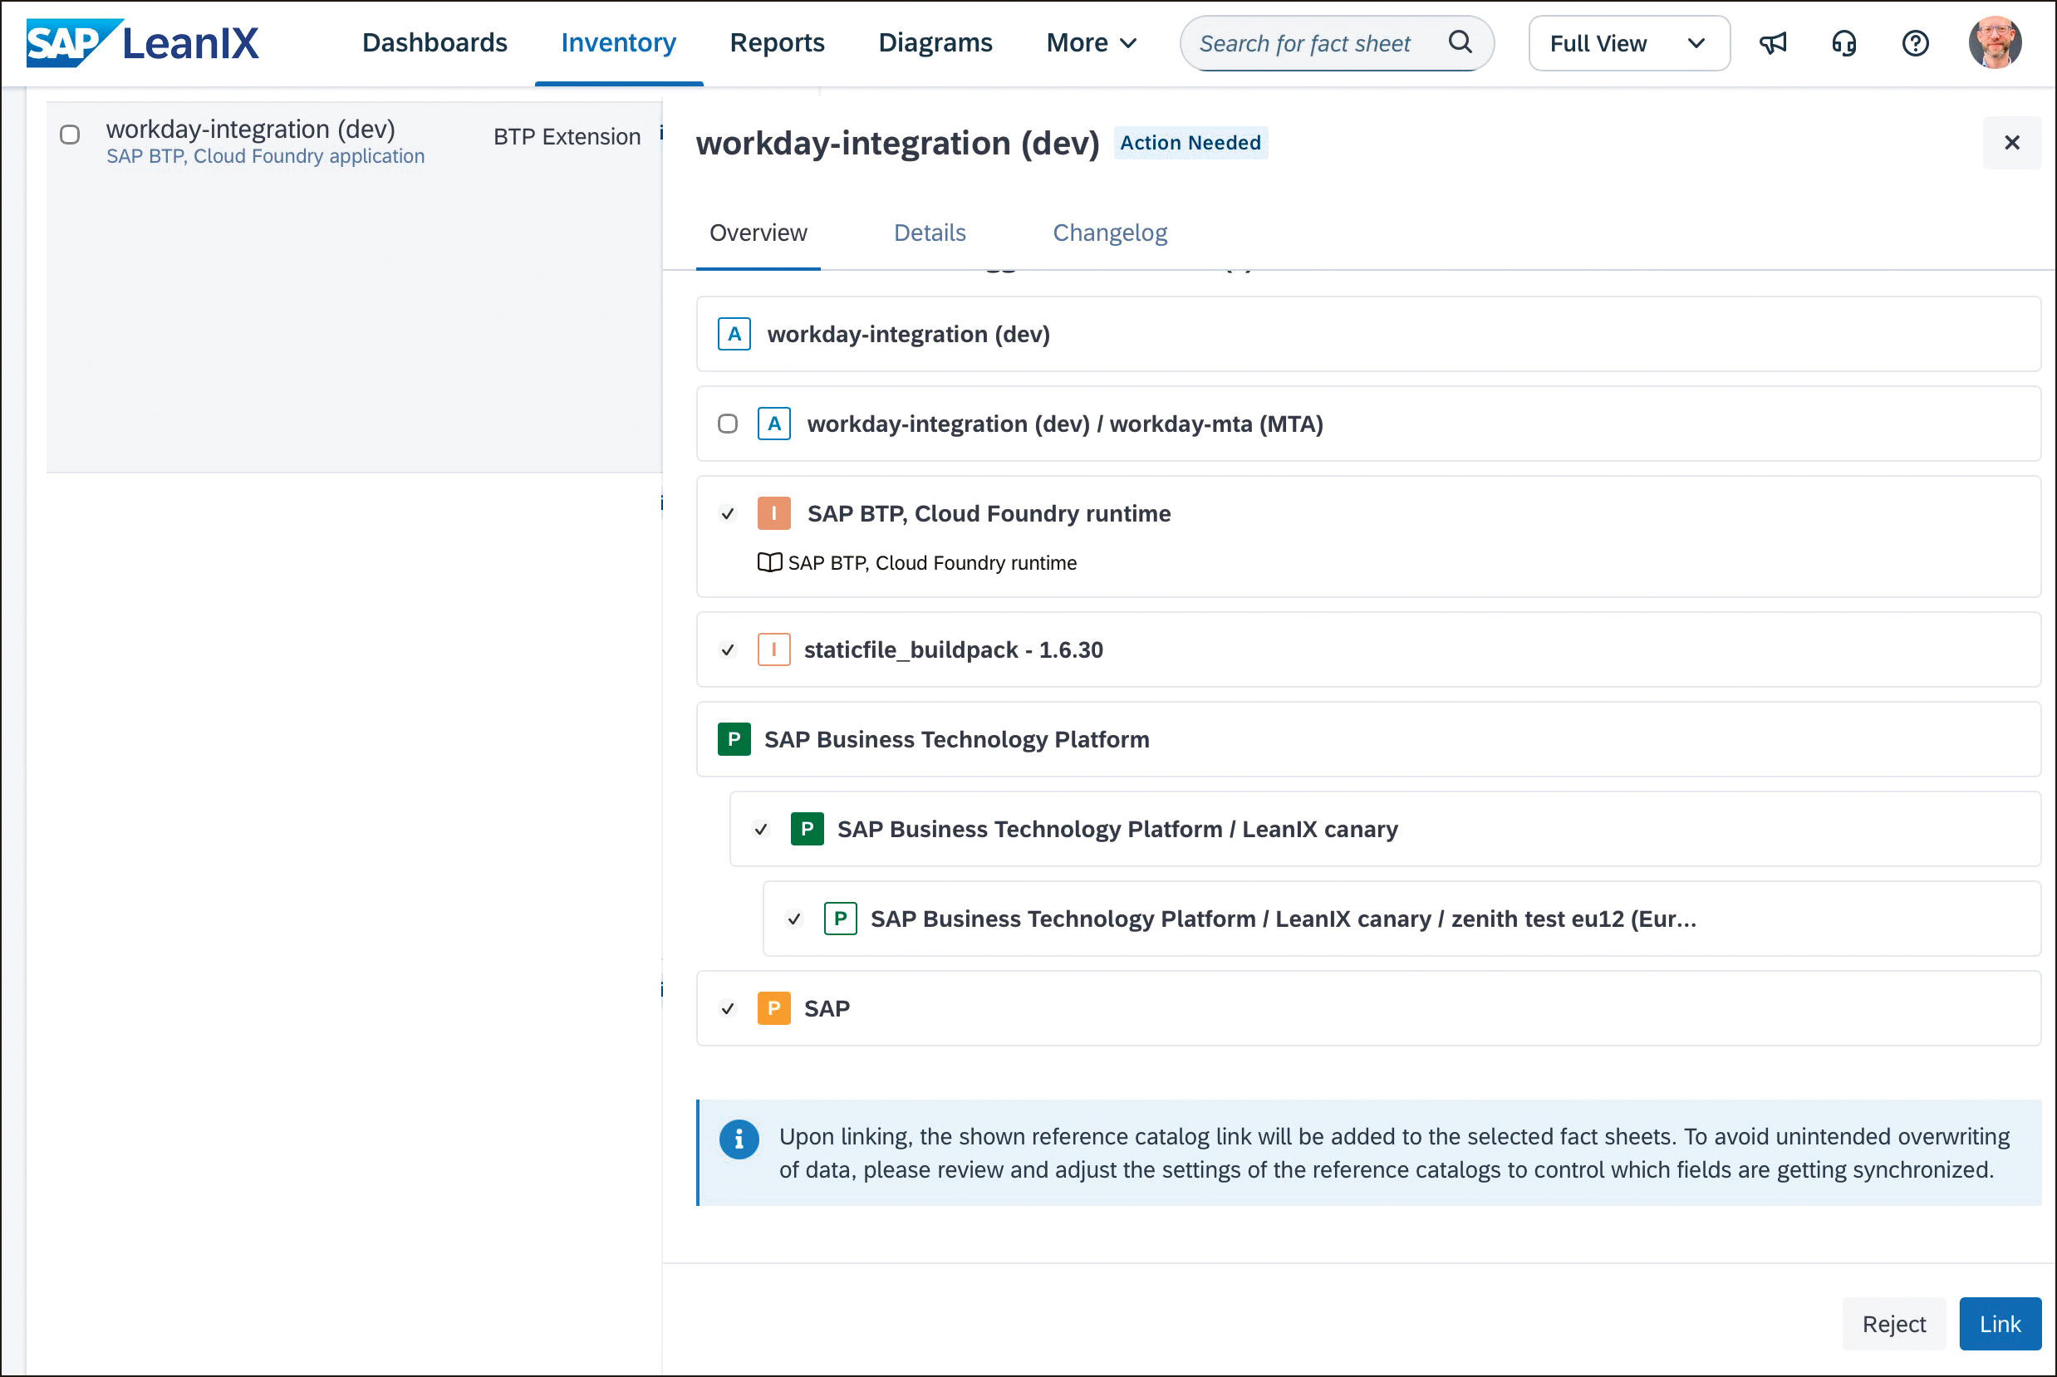Toggle the check for SAP BTP, Cloud Foundry runtime
This screenshot has height=1377, width=2057.
727,514
